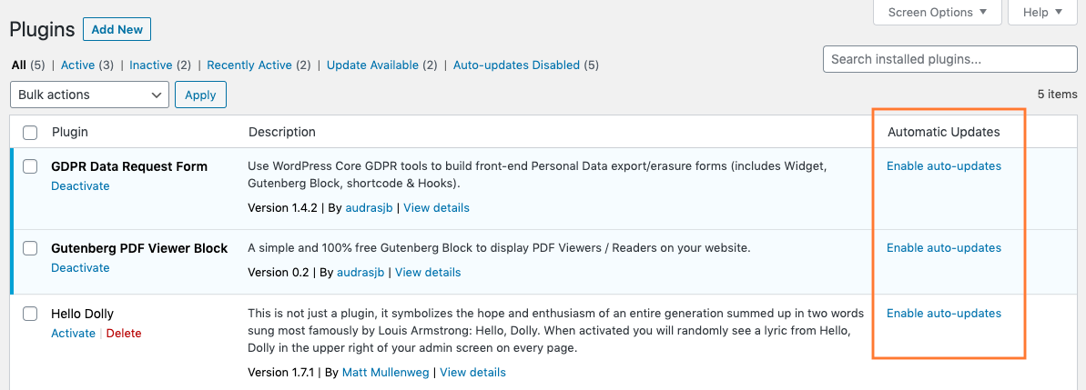The image size is (1086, 390).
Task: Switch to Update Available filter
Action: [372, 65]
